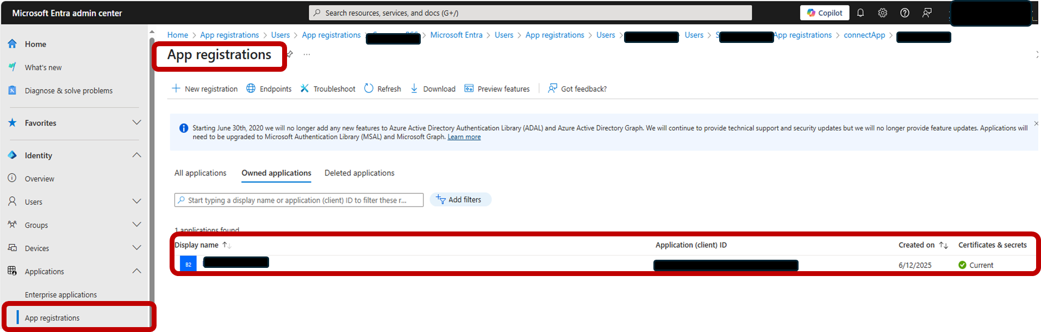Click Microsoft Entra admin center title
Image resolution: width=1041 pixels, height=332 pixels.
point(67,13)
